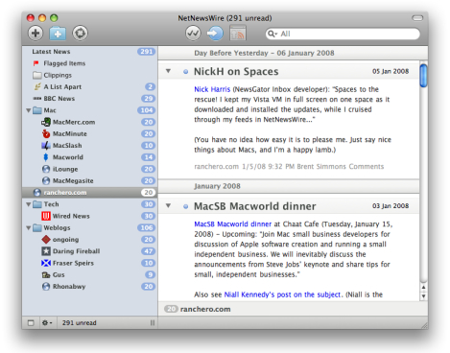Click the Gus feed icon
Viewport: 450px width, 353px height.
[x=46, y=274]
